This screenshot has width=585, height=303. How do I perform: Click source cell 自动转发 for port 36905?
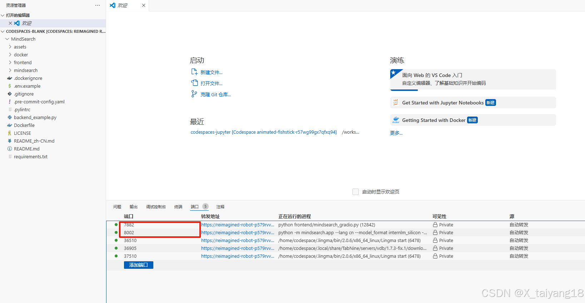click(x=519, y=248)
